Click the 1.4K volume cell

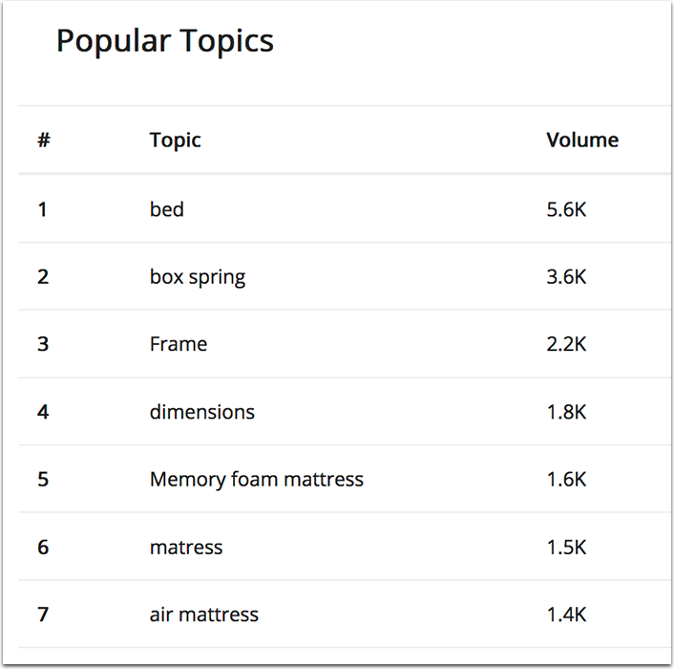pyautogui.click(x=566, y=615)
